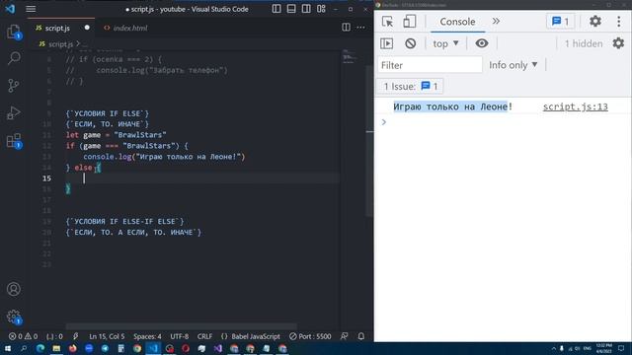Open the Windows Start menu
This screenshot has width=632, height=355.
7,348
